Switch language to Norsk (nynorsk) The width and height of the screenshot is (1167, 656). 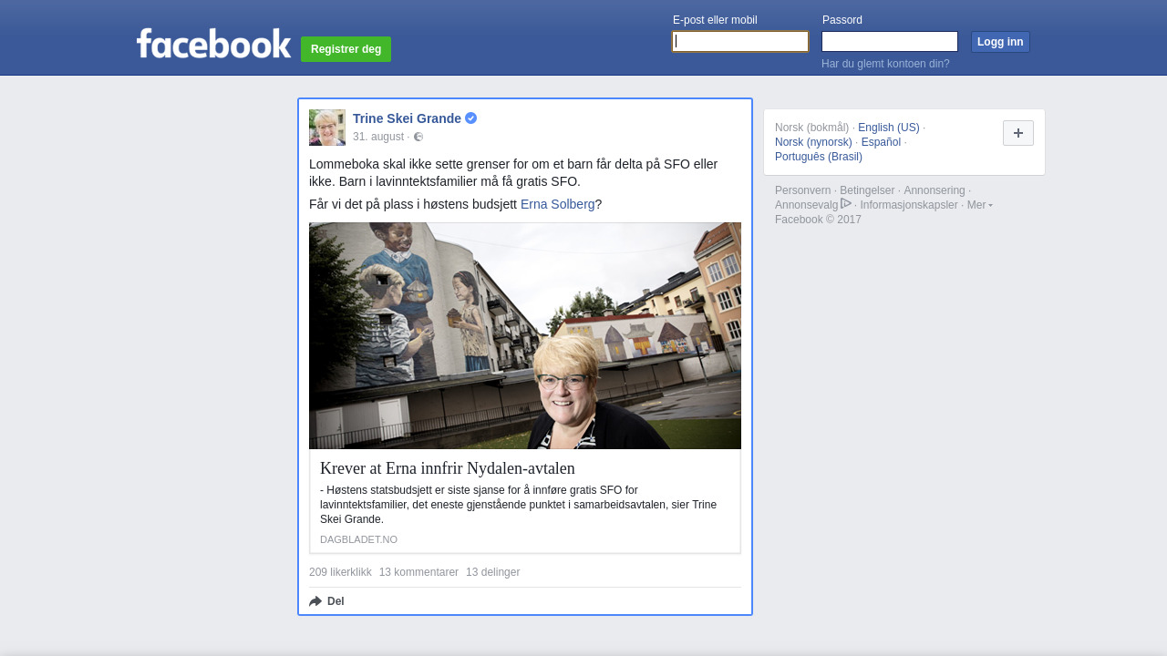point(813,142)
